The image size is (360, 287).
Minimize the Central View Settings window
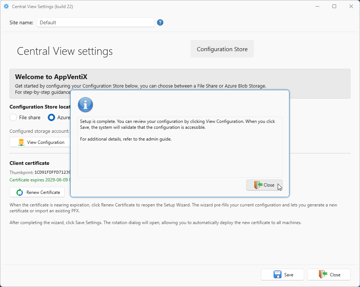click(x=317, y=7)
